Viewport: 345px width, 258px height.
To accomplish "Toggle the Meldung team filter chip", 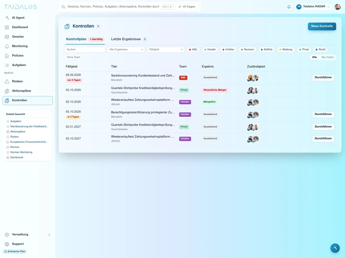I will [x=286, y=49].
